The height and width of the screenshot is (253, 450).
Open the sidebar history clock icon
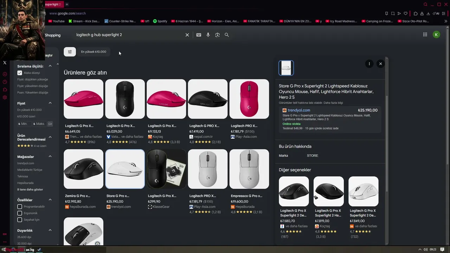[5, 82]
